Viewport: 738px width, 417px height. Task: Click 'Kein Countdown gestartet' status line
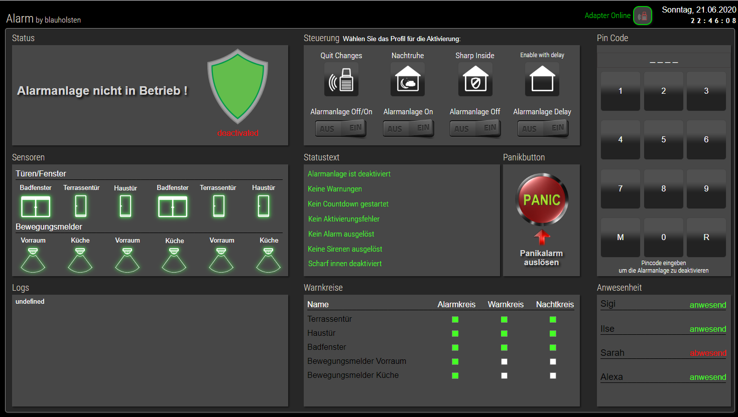tap(348, 204)
